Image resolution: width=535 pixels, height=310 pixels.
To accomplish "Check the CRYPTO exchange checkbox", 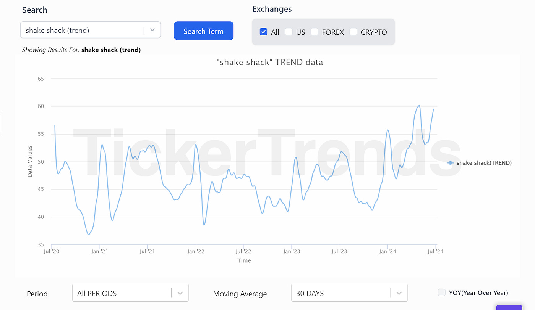I will (x=353, y=32).
